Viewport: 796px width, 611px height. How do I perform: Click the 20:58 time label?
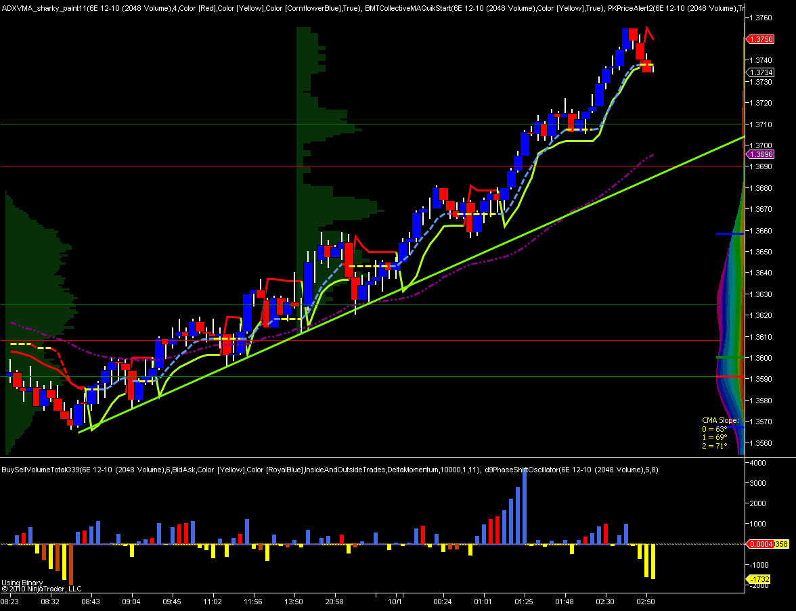coord(334,602)
